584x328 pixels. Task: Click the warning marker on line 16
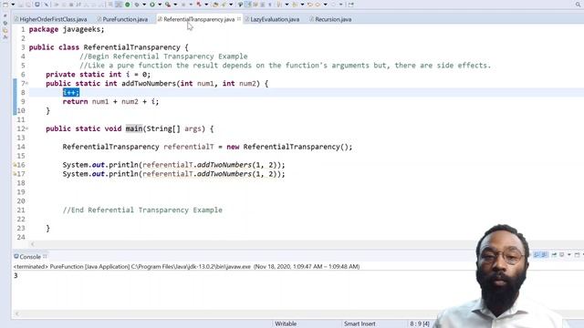(15, 165)
